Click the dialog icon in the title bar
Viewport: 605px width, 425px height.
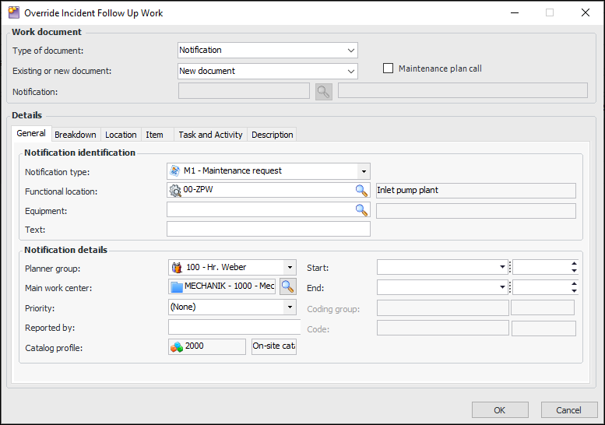[x=13, y=12]
